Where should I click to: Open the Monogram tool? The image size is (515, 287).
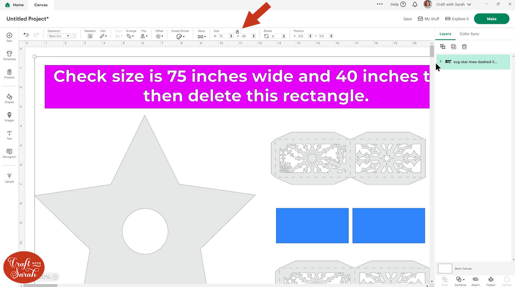click(9, 153)
